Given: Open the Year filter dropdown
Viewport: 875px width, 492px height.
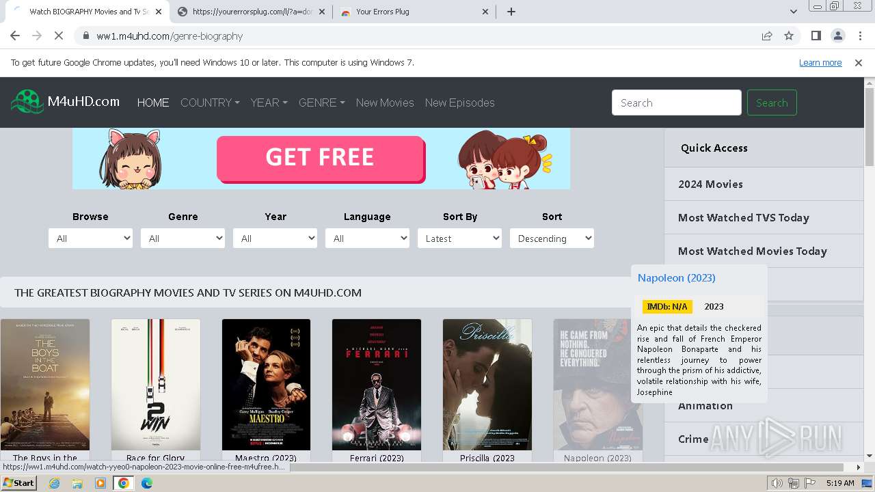Looking at the screenshot, I should (x=275, y=238).
